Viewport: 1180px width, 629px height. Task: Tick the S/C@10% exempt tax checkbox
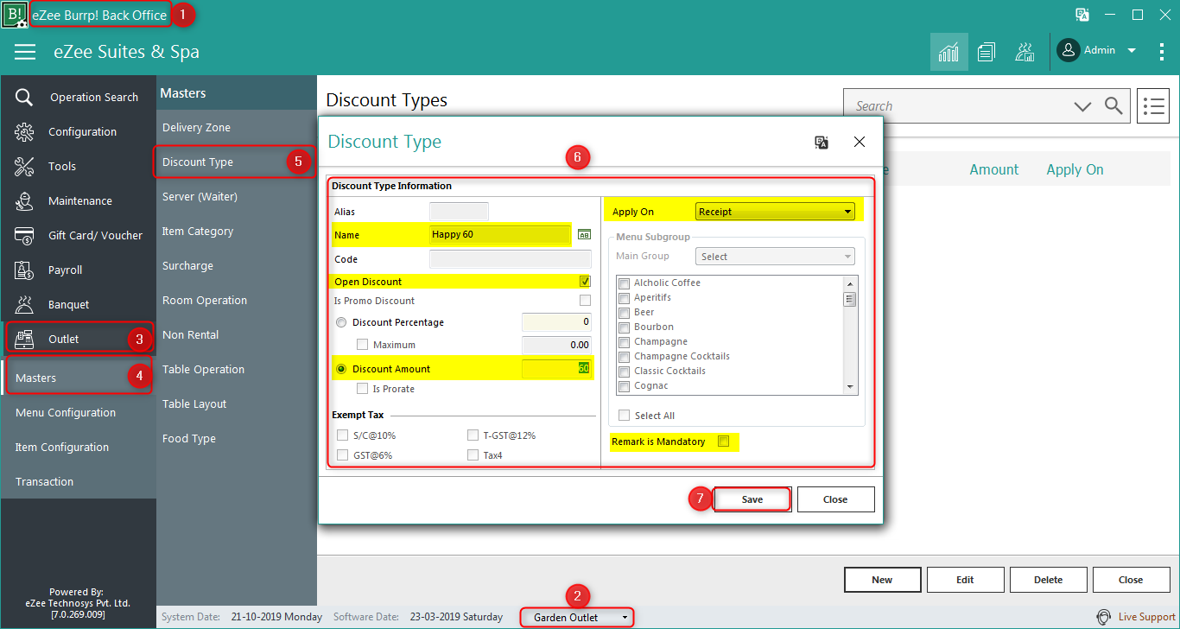pos(343,435)
